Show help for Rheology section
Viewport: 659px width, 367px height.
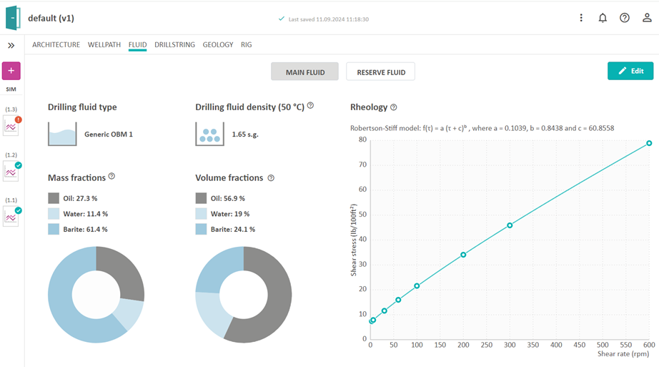tap(394, 107)
